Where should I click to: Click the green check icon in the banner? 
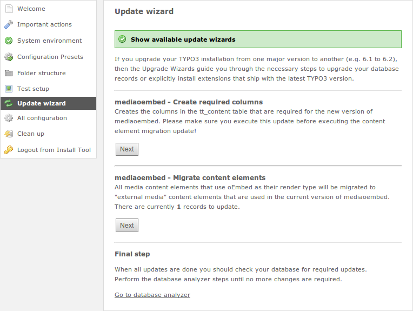click(122, 39)
